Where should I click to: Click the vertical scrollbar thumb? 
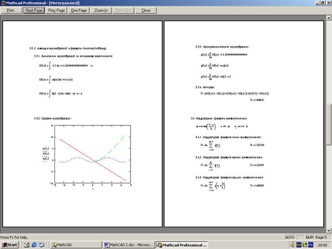pos(328,124)
